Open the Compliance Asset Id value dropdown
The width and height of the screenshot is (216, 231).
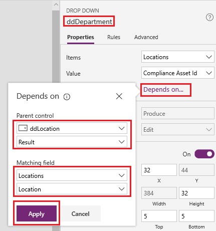click(x=178, y=73)
